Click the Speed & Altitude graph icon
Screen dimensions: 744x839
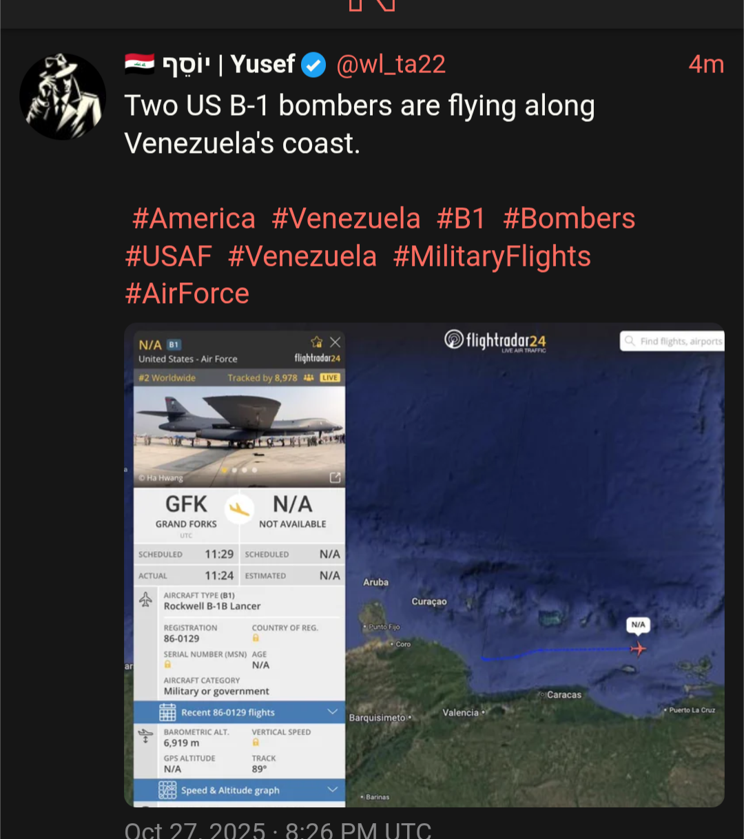167,790
